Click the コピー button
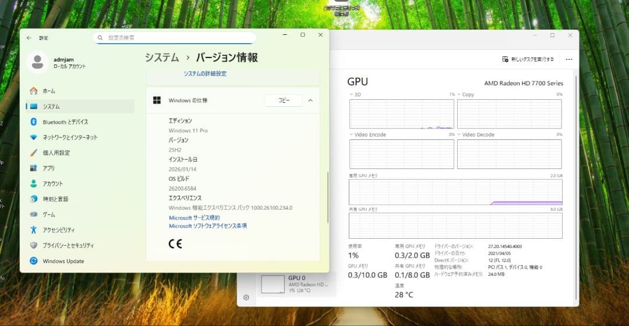629x326 pixels. pos(284,100)
